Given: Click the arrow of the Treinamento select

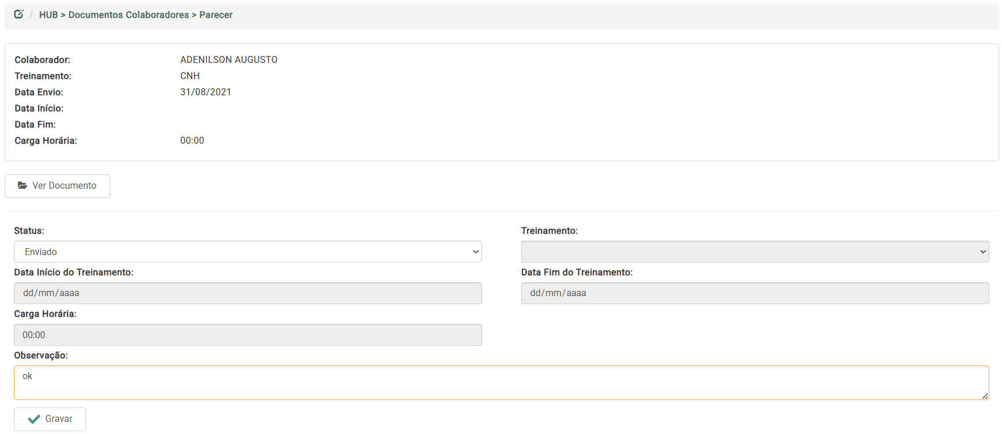Looking at the screenshot, I should point(983,252).
